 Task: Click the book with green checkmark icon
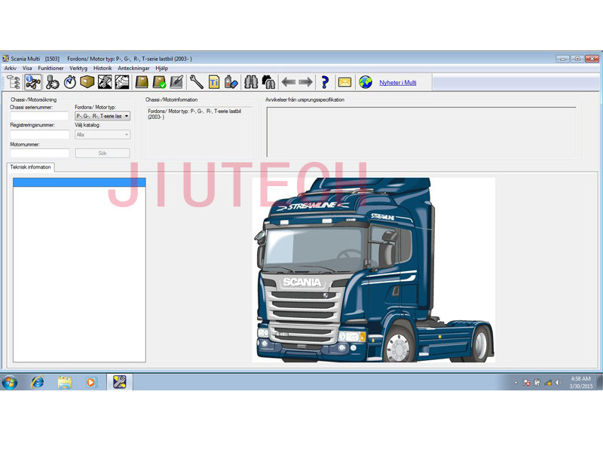tap(159, 82)
